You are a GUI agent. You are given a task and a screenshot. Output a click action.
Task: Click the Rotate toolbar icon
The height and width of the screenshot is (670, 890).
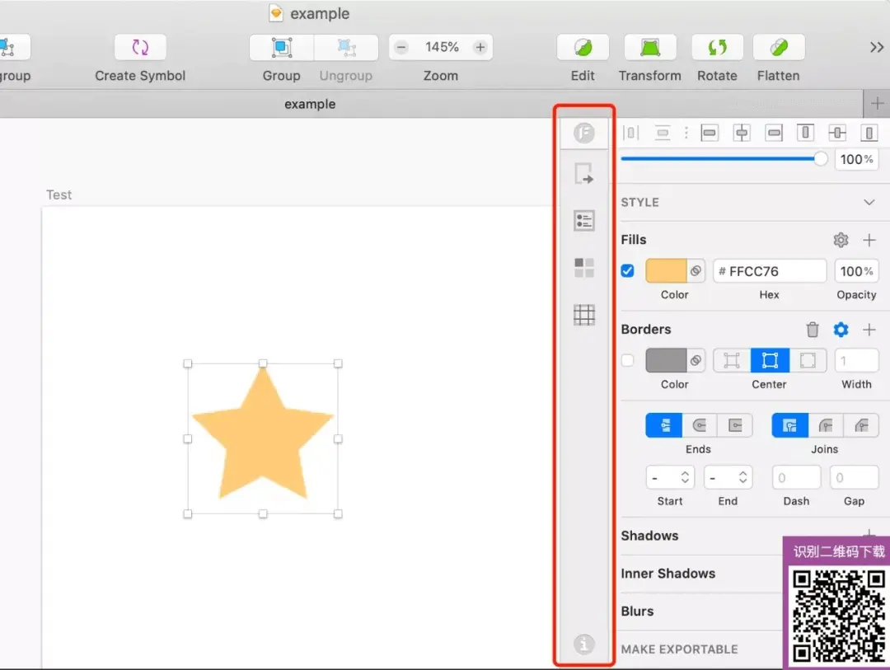tap(718, 47)
